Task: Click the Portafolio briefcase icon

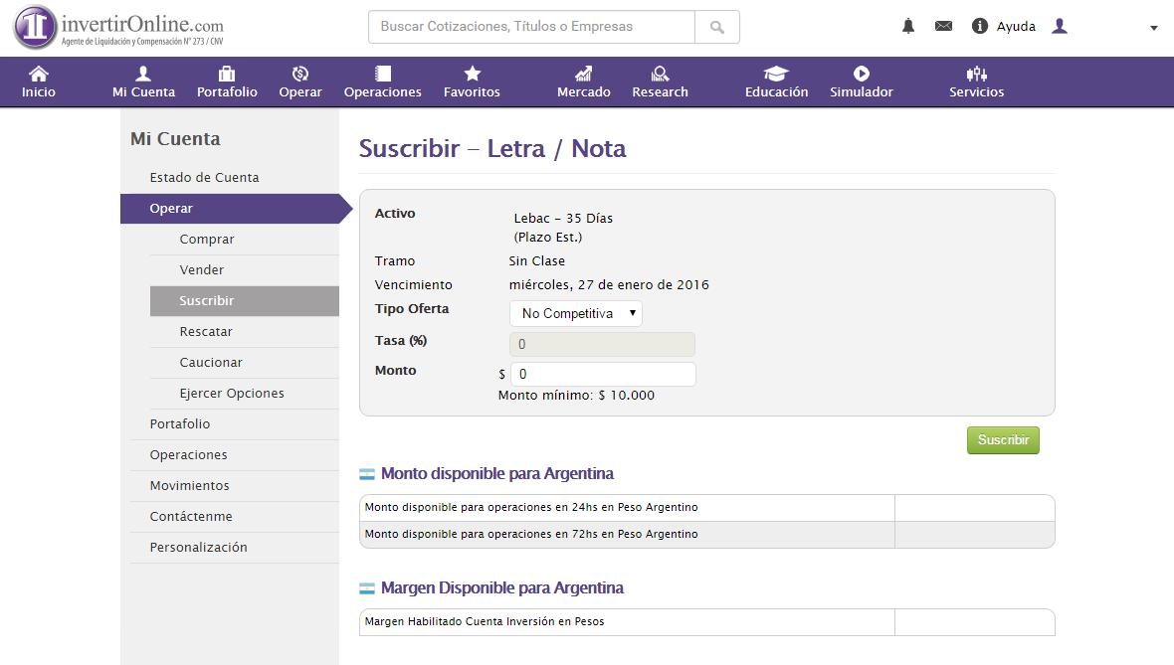Action: pyautogui.click(x=227, y=74)
